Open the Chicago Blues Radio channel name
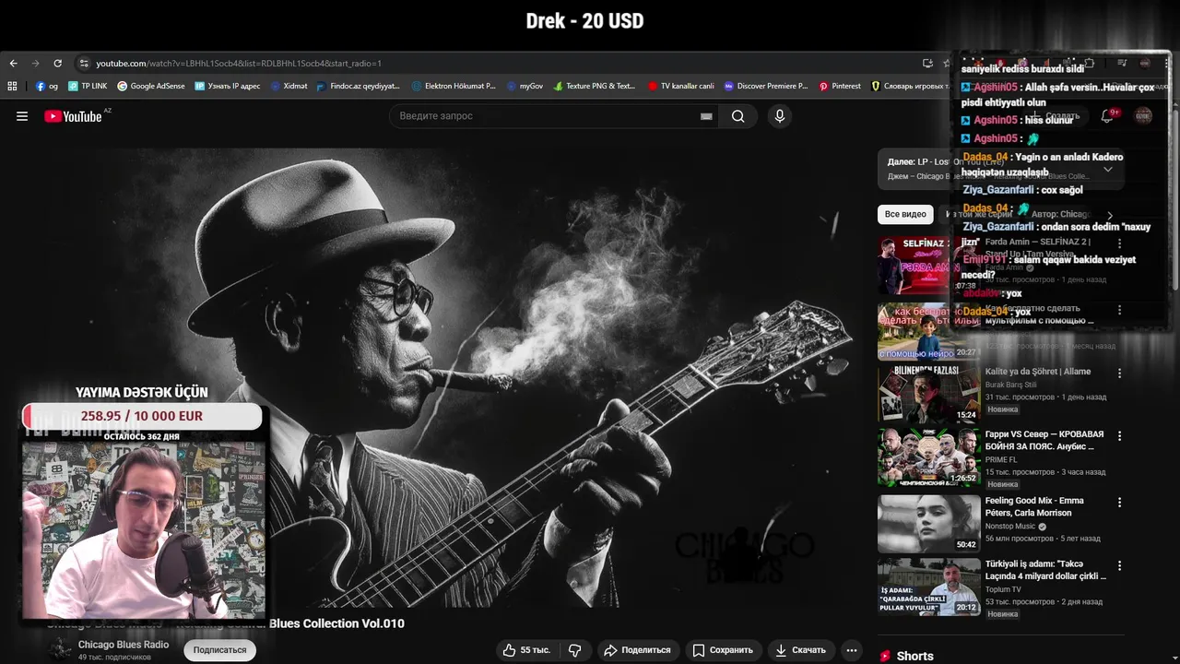1180x664 pixels. 124,645
